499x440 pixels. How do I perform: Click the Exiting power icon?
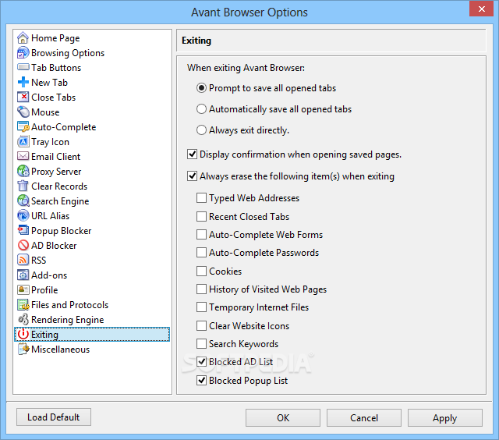click(x=23, y=335)
